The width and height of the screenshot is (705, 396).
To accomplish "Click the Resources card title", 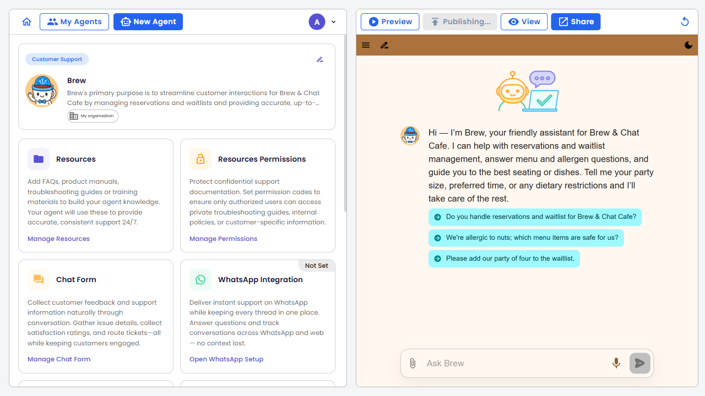I will pos(76,159).
